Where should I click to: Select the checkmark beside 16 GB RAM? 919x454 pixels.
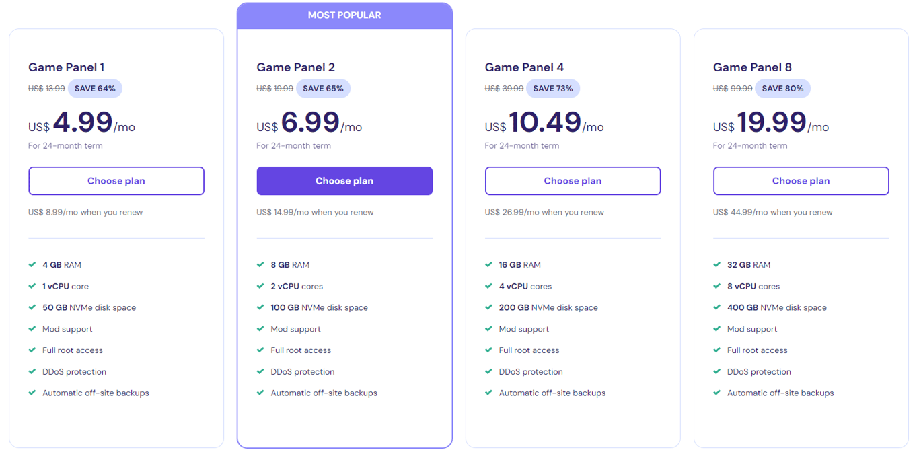[488, 264]
